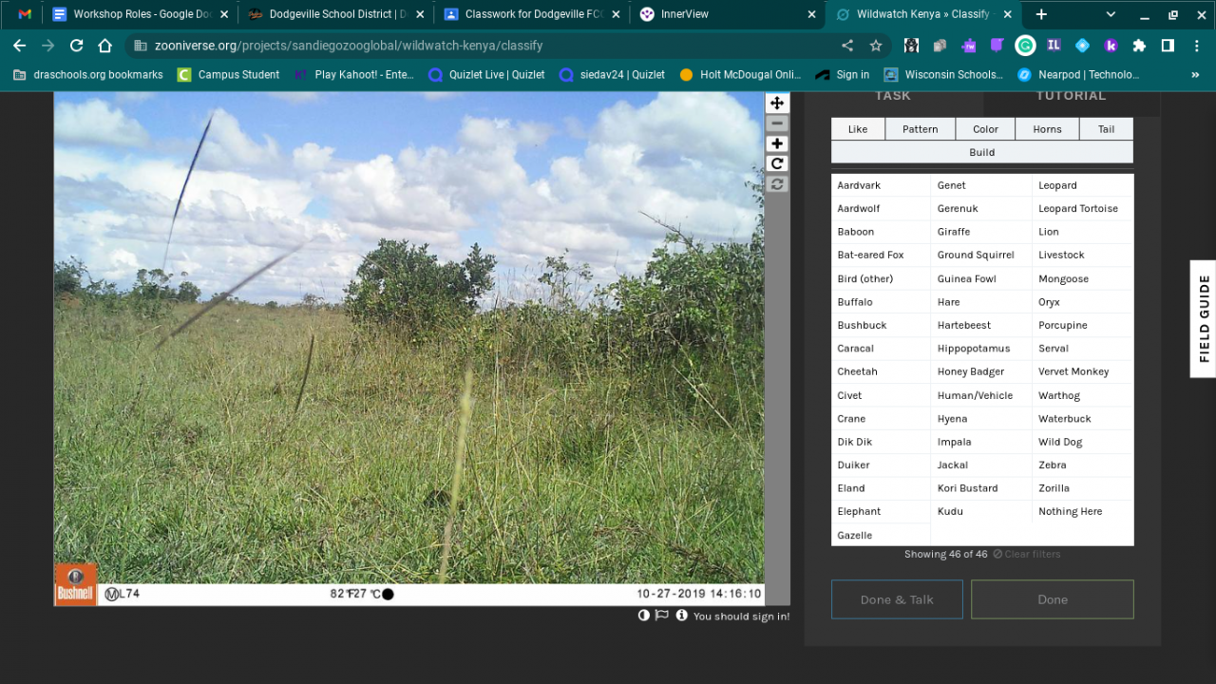Click the zoom in plus icon
This screenshot has height=684, width=1216.
click(x=777, y=144)
